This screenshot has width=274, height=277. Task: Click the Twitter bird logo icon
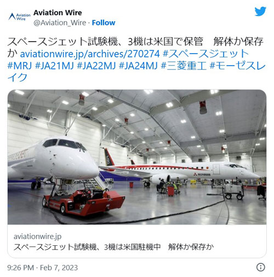point(260,11)
